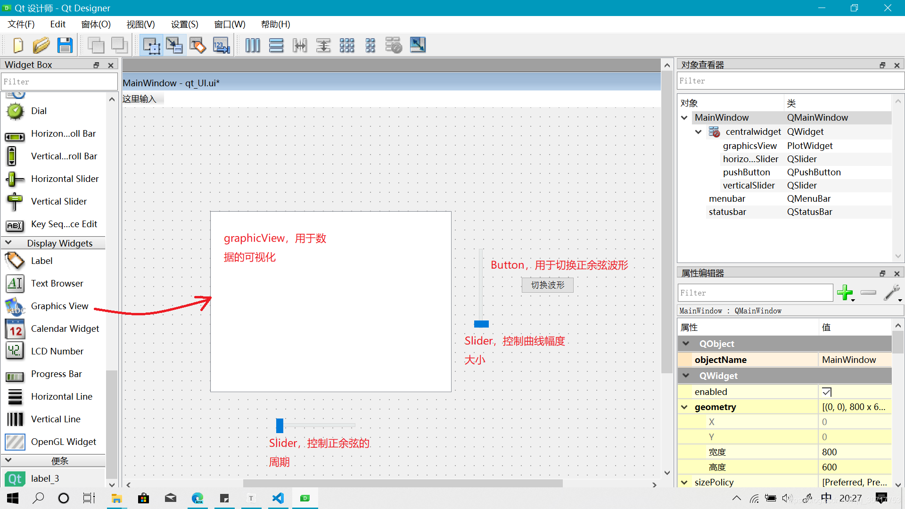Select Graphics View in Widget Box

[x=59, y=306]
